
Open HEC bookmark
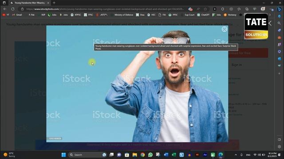(151, 15)
